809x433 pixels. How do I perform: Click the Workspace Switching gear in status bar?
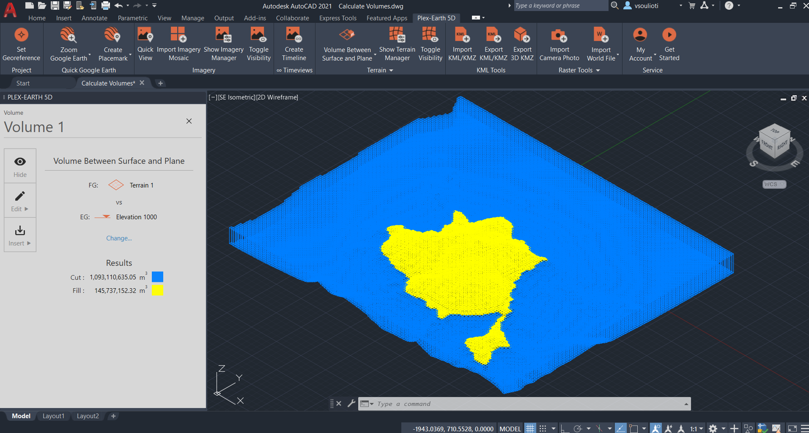click(713, 428)
